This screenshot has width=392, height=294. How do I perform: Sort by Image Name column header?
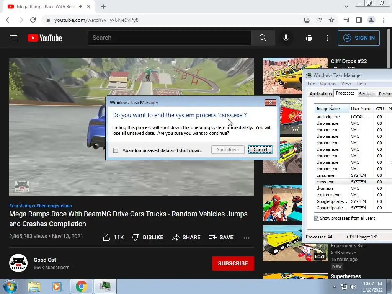[332, 108]
